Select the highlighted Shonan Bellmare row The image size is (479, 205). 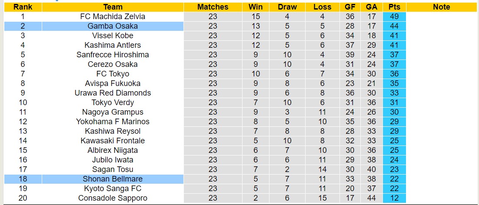point(113,179)
